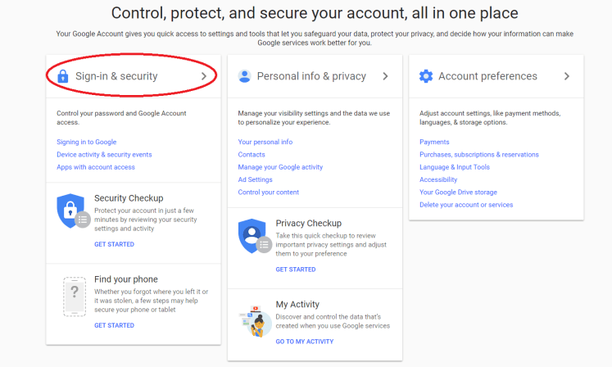Click the My Activity illustration icon
The height and width of the screenshot is (367, 612).
pyautogui.click(x=253, y=321)
